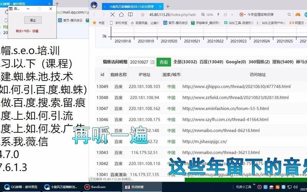
Task: Open 机房小工具 toolbar in the taskbar
Action: point(244,187)
